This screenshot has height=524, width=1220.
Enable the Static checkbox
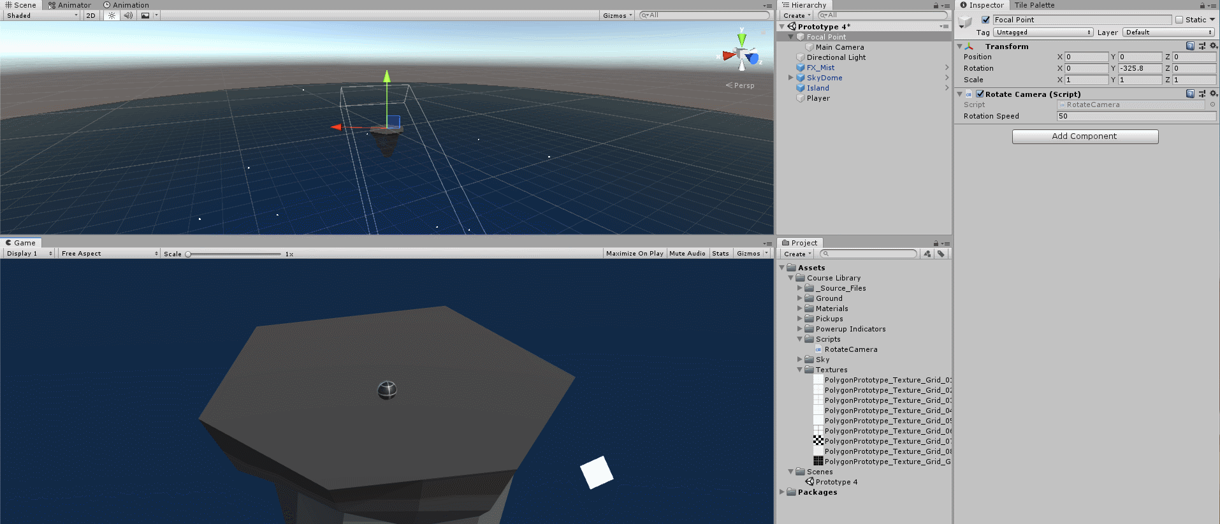pyautogui.click(x=1179, y=20)
